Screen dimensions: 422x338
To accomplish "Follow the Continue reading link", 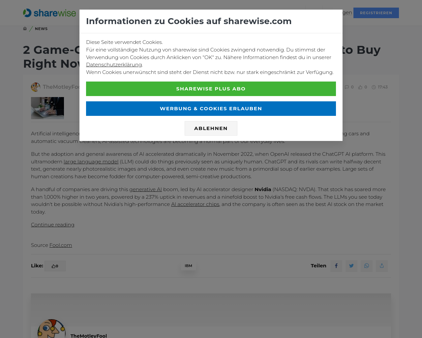I will pos(53,225).
